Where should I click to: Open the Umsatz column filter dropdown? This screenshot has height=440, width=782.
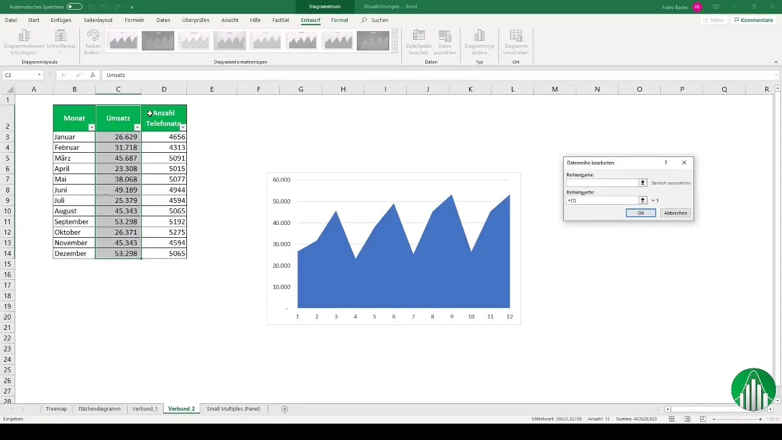click(137, 127)
